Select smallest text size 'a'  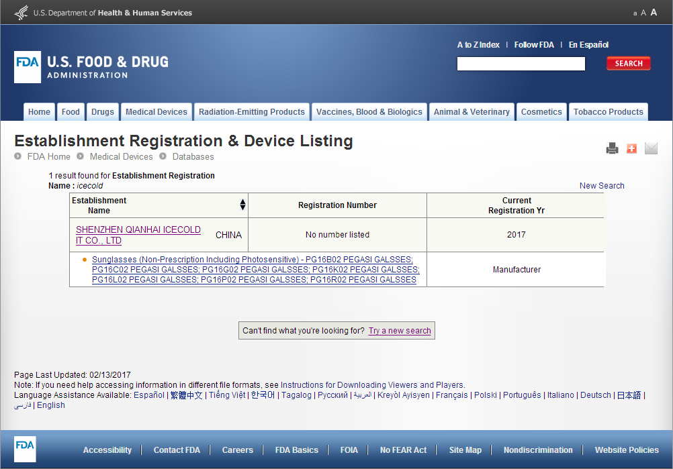[x=635, y=13]
